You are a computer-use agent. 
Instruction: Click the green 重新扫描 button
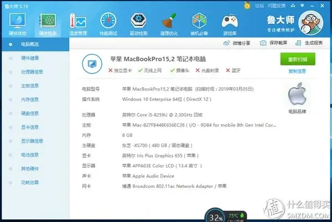pyautogui.click(x=298, y=59)
